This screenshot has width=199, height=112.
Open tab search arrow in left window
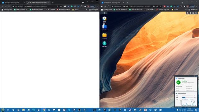83,3
